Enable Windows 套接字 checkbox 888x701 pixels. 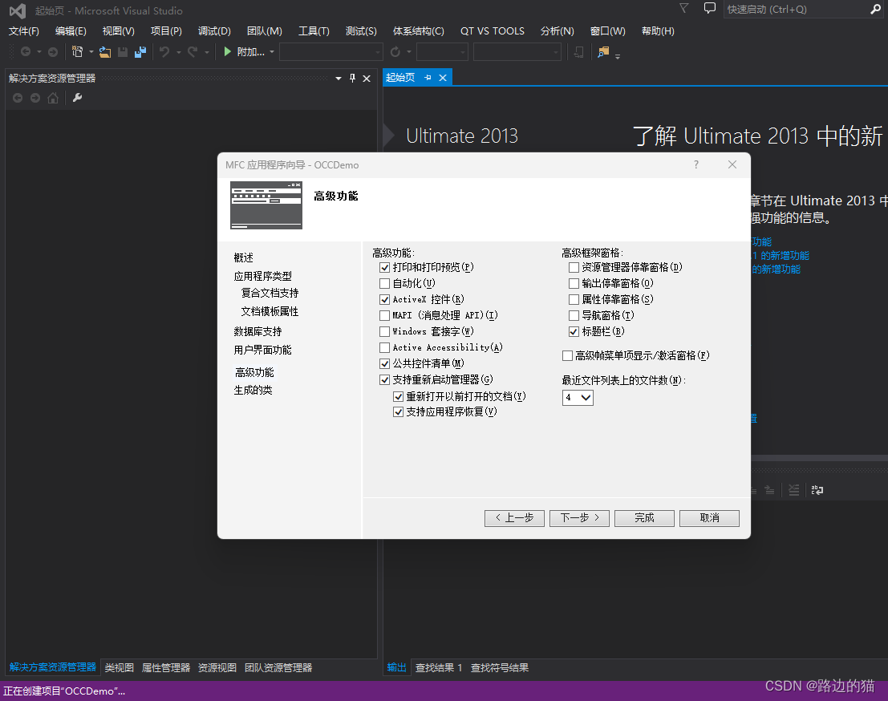click(384, 331)
